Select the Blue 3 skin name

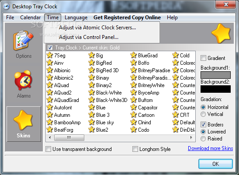[x=103, y=115]
